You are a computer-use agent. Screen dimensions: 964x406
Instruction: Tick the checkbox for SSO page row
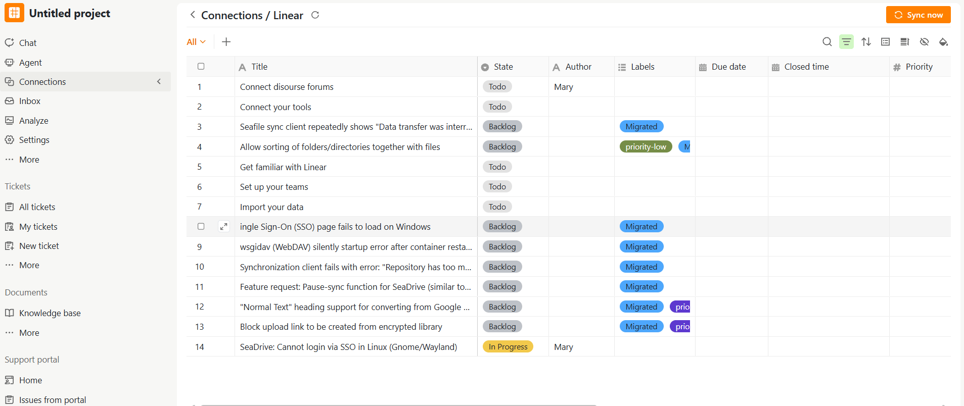coord(201,226)
